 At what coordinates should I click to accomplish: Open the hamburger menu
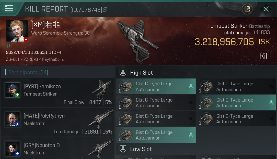pyautogui.click(x=9, y=8)
